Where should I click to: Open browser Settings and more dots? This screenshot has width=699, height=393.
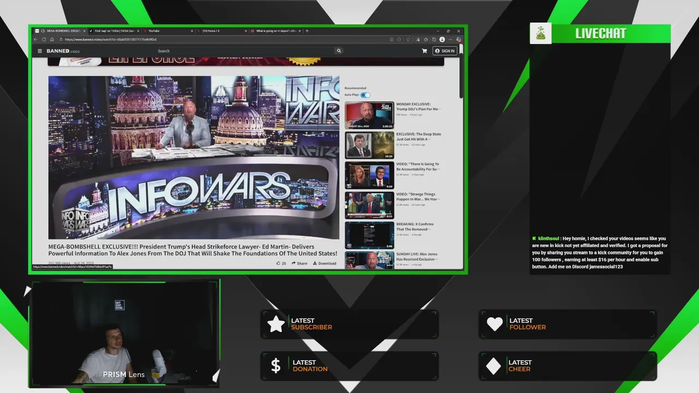point(451,39)
